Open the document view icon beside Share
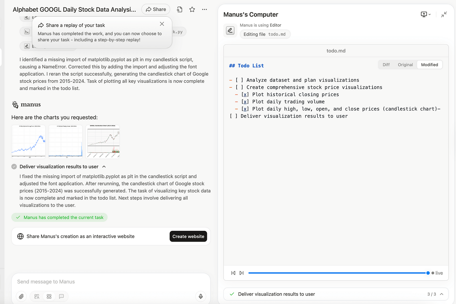 180,9
